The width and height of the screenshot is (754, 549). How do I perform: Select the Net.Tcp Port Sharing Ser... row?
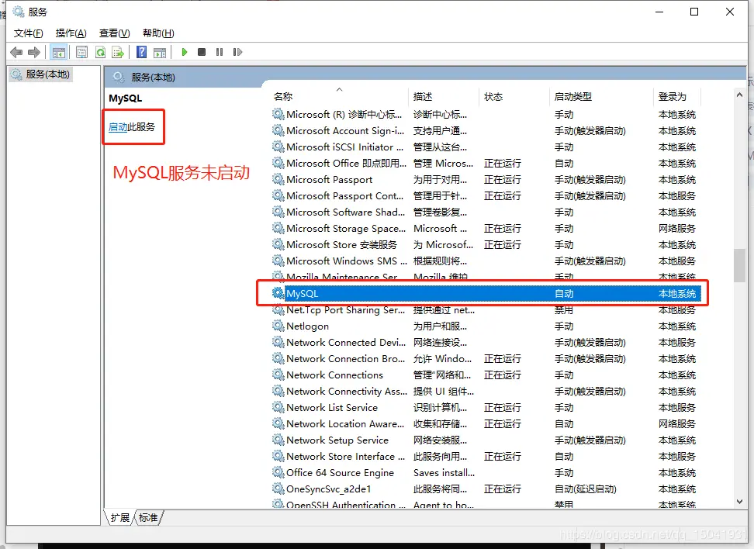pos(486,309)
